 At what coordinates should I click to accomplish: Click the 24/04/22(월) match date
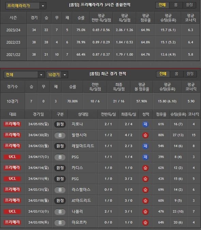(x=38, y=146)
